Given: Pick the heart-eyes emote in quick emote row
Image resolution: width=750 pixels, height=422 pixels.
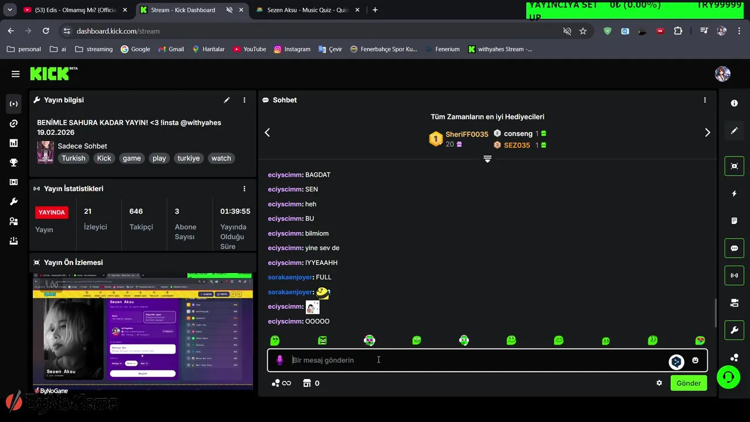Looking at the screenshot, I should (700, 341).
